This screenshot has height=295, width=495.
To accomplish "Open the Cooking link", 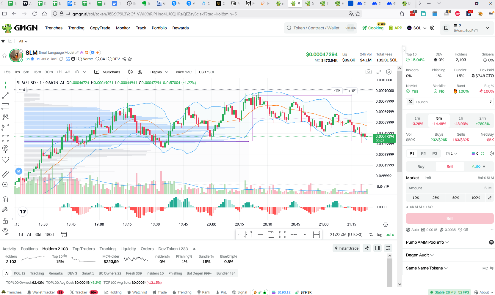I will click(373, 28).
